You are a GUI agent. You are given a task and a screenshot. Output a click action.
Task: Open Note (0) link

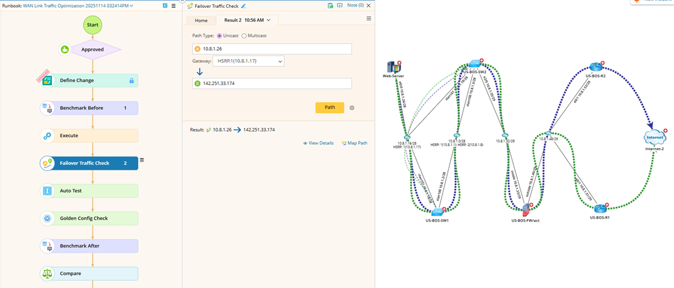pos(356,5)
